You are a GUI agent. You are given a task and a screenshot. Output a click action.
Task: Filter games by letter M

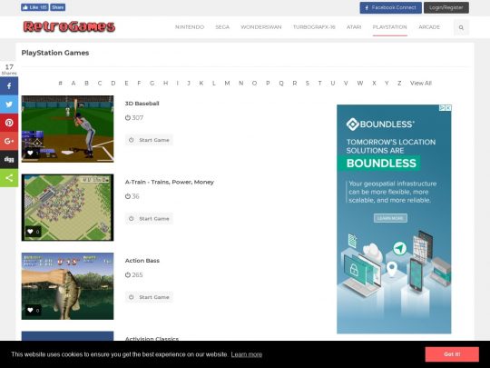pyautogui.click(x=227, y=84)
